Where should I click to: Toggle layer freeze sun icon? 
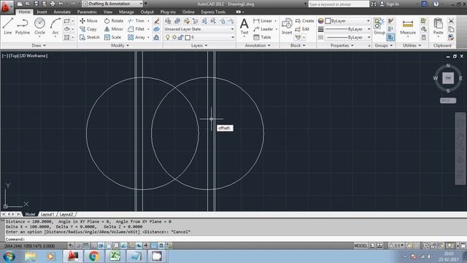174,37
